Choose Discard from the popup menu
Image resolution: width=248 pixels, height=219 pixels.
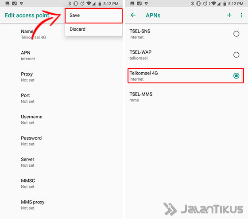tap(93, 29)
